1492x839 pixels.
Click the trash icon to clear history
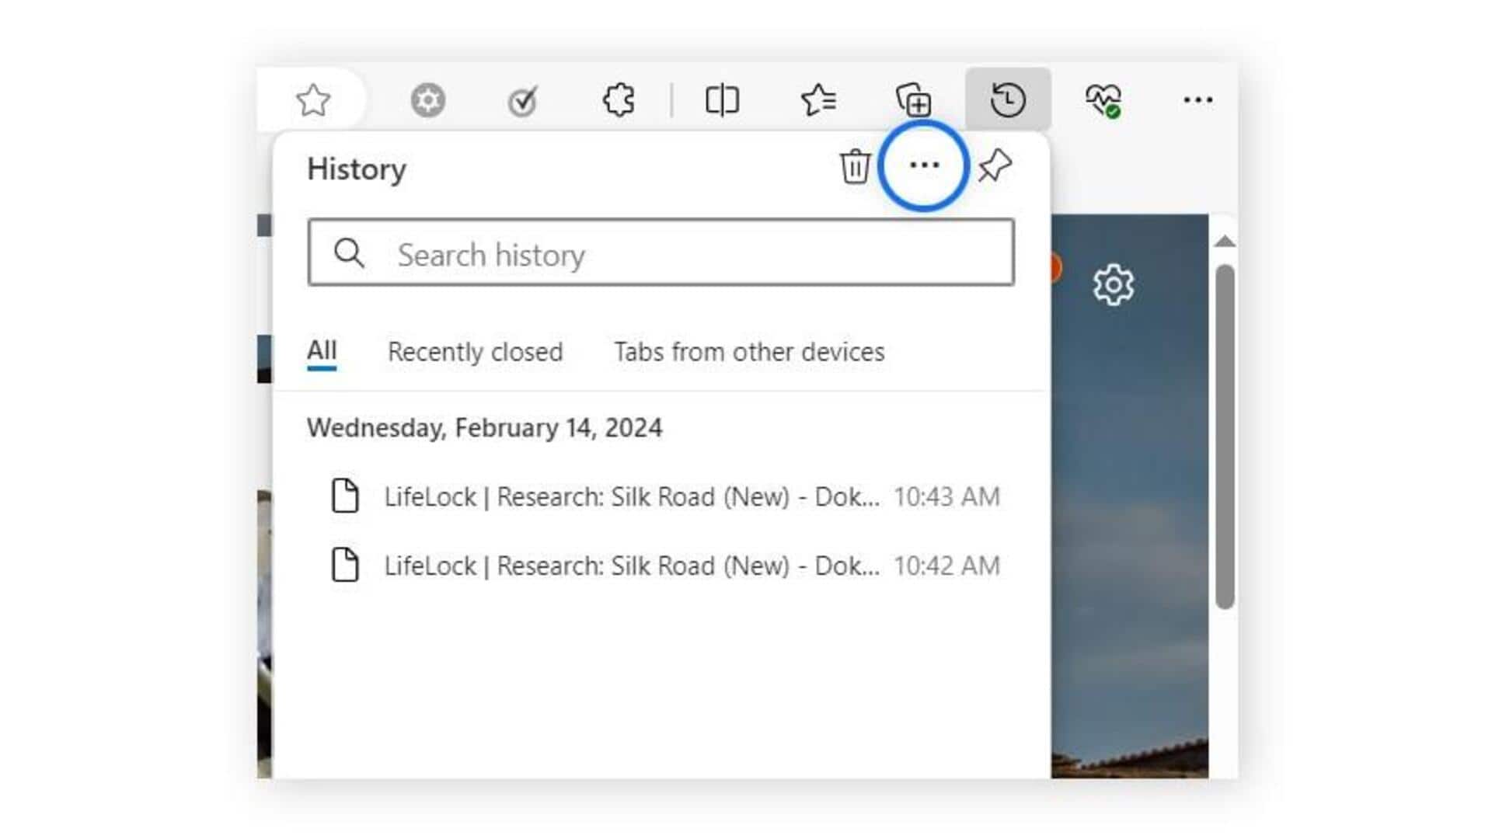click(855, 166)
